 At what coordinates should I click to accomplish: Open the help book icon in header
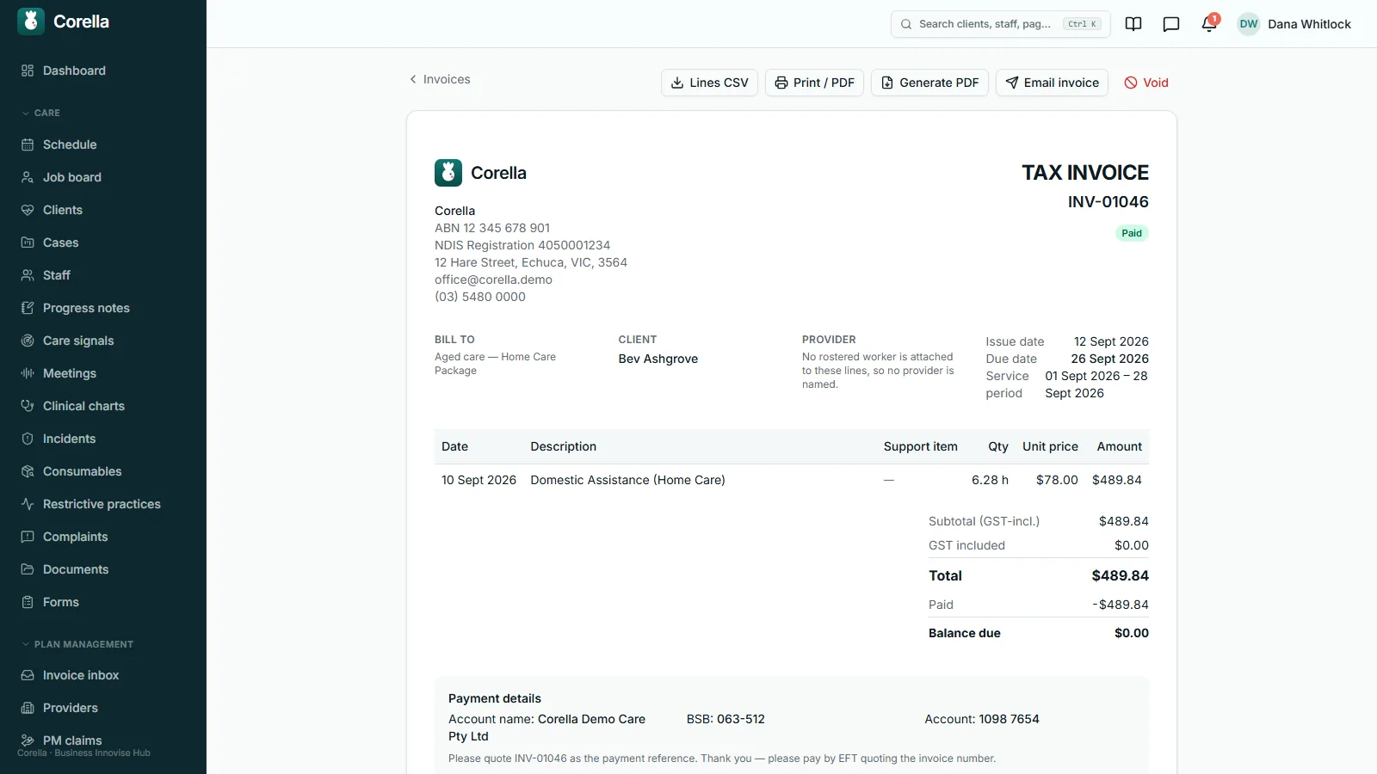pyautogui.click(x=1133, y=24)
